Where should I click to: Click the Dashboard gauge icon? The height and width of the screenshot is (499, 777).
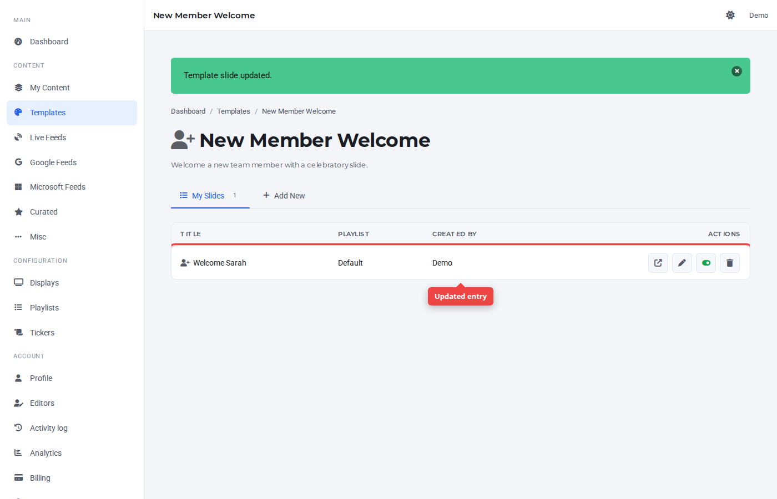(x=18, y=42)
